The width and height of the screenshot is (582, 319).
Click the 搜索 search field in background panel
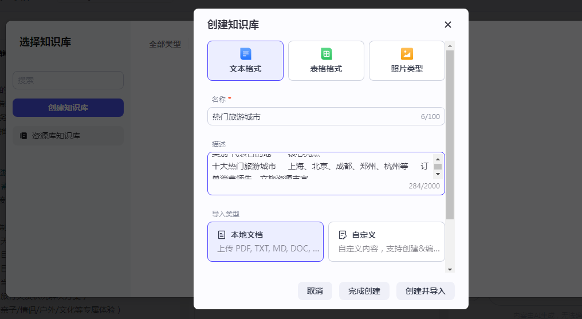[68, 80]
